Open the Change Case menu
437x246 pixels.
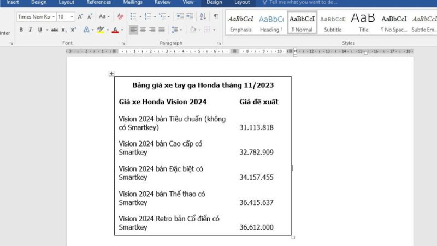[104, 16]
